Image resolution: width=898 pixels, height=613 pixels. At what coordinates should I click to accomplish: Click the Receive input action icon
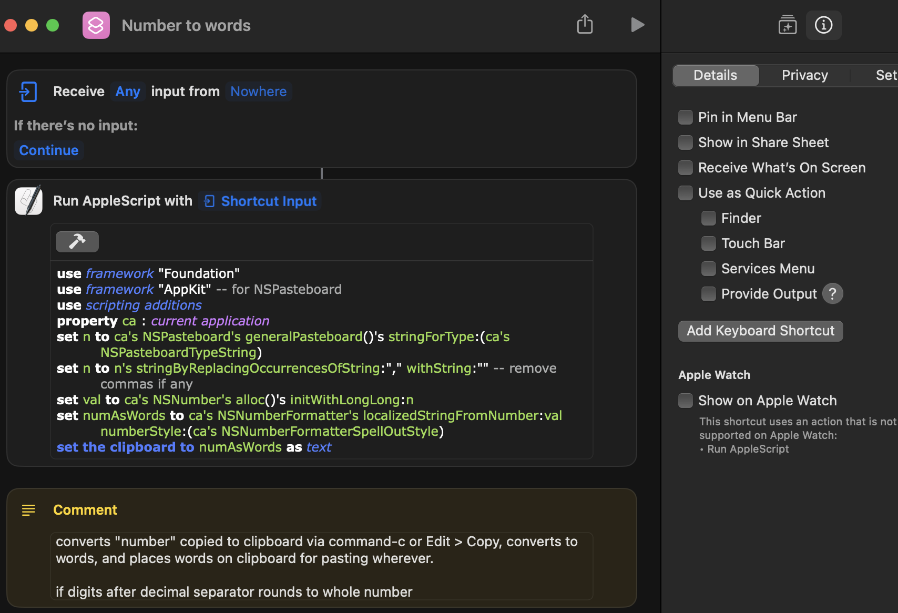click(x=28, y=91)
